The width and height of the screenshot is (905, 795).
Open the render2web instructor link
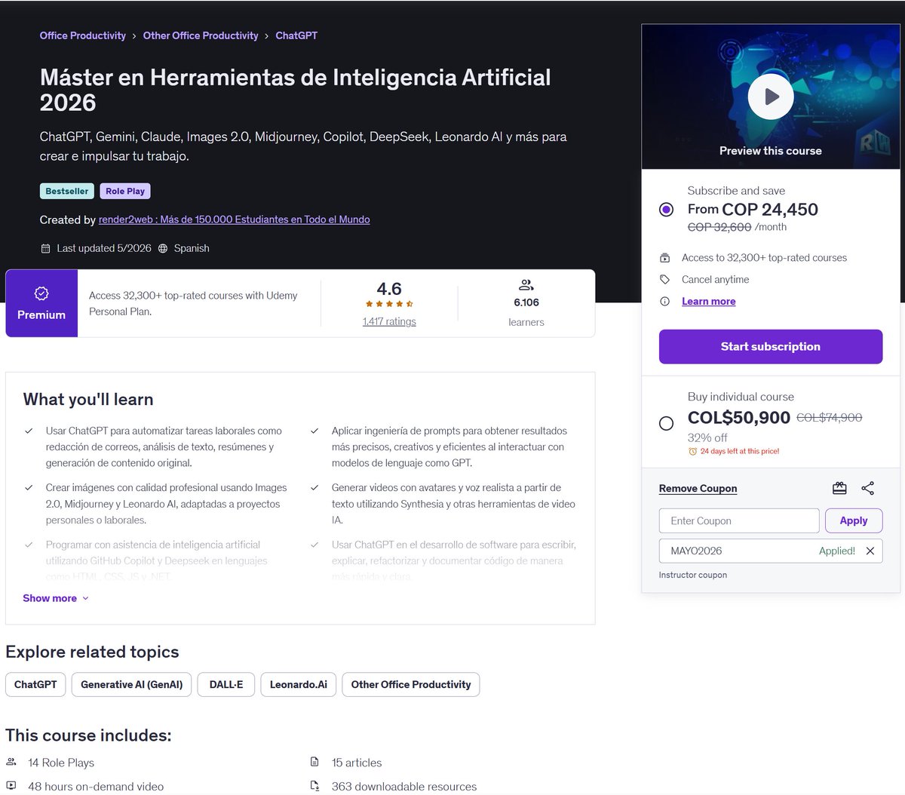[234, 219]
